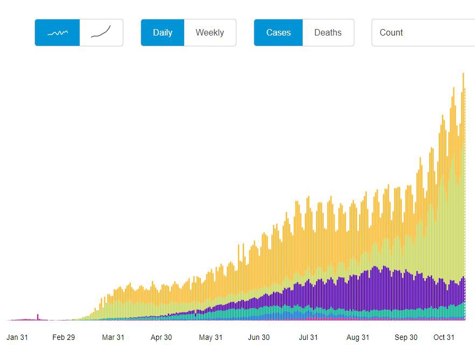Click the small magenta spike in early February
The width and height of the screenshot is (475, 355).
38,317
